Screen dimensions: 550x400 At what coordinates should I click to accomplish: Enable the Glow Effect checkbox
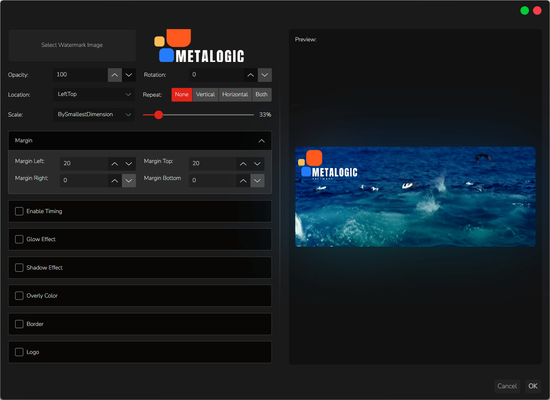(x=19, y=239)
